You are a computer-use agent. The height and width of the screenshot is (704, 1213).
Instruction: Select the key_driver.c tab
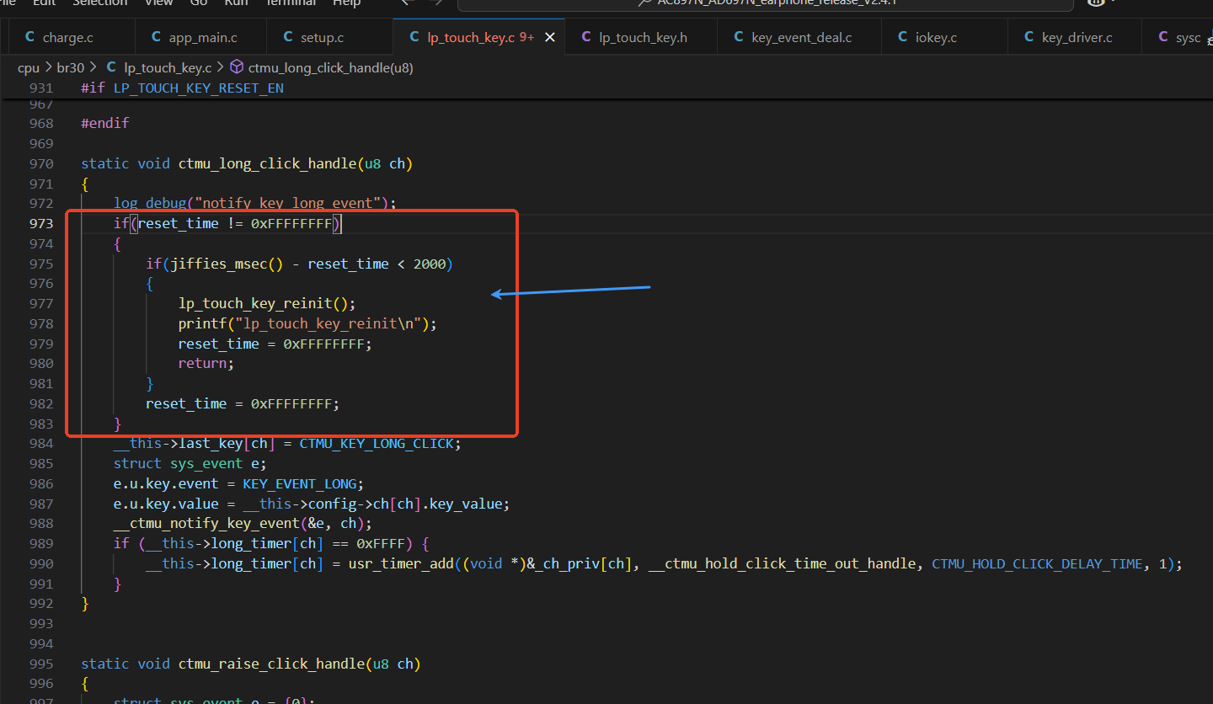click(1075, 37)
